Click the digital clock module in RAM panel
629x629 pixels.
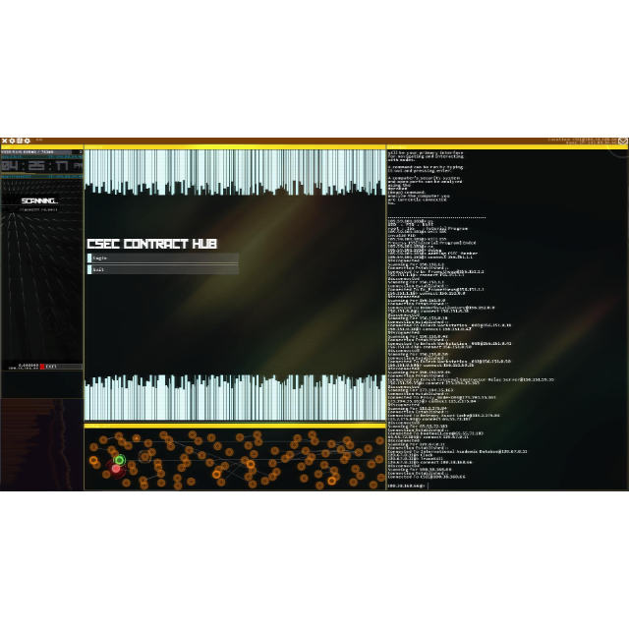(x=41, y=166)
